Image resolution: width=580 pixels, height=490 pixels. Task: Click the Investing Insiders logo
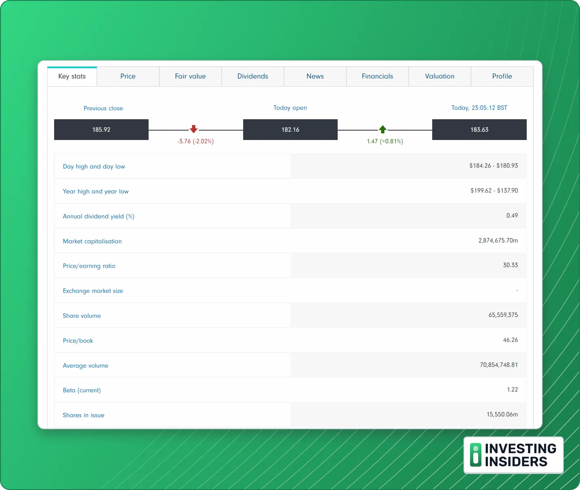point(513,455)
